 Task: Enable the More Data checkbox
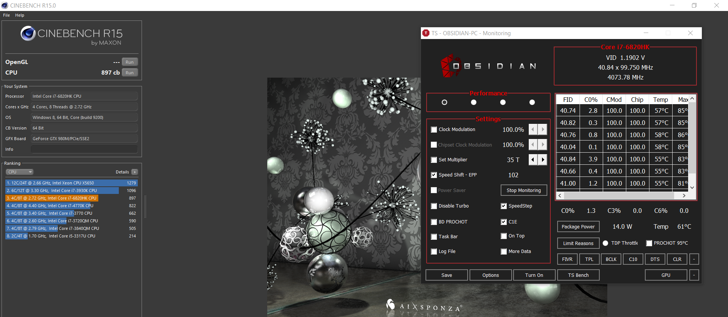tap(504, 251)
